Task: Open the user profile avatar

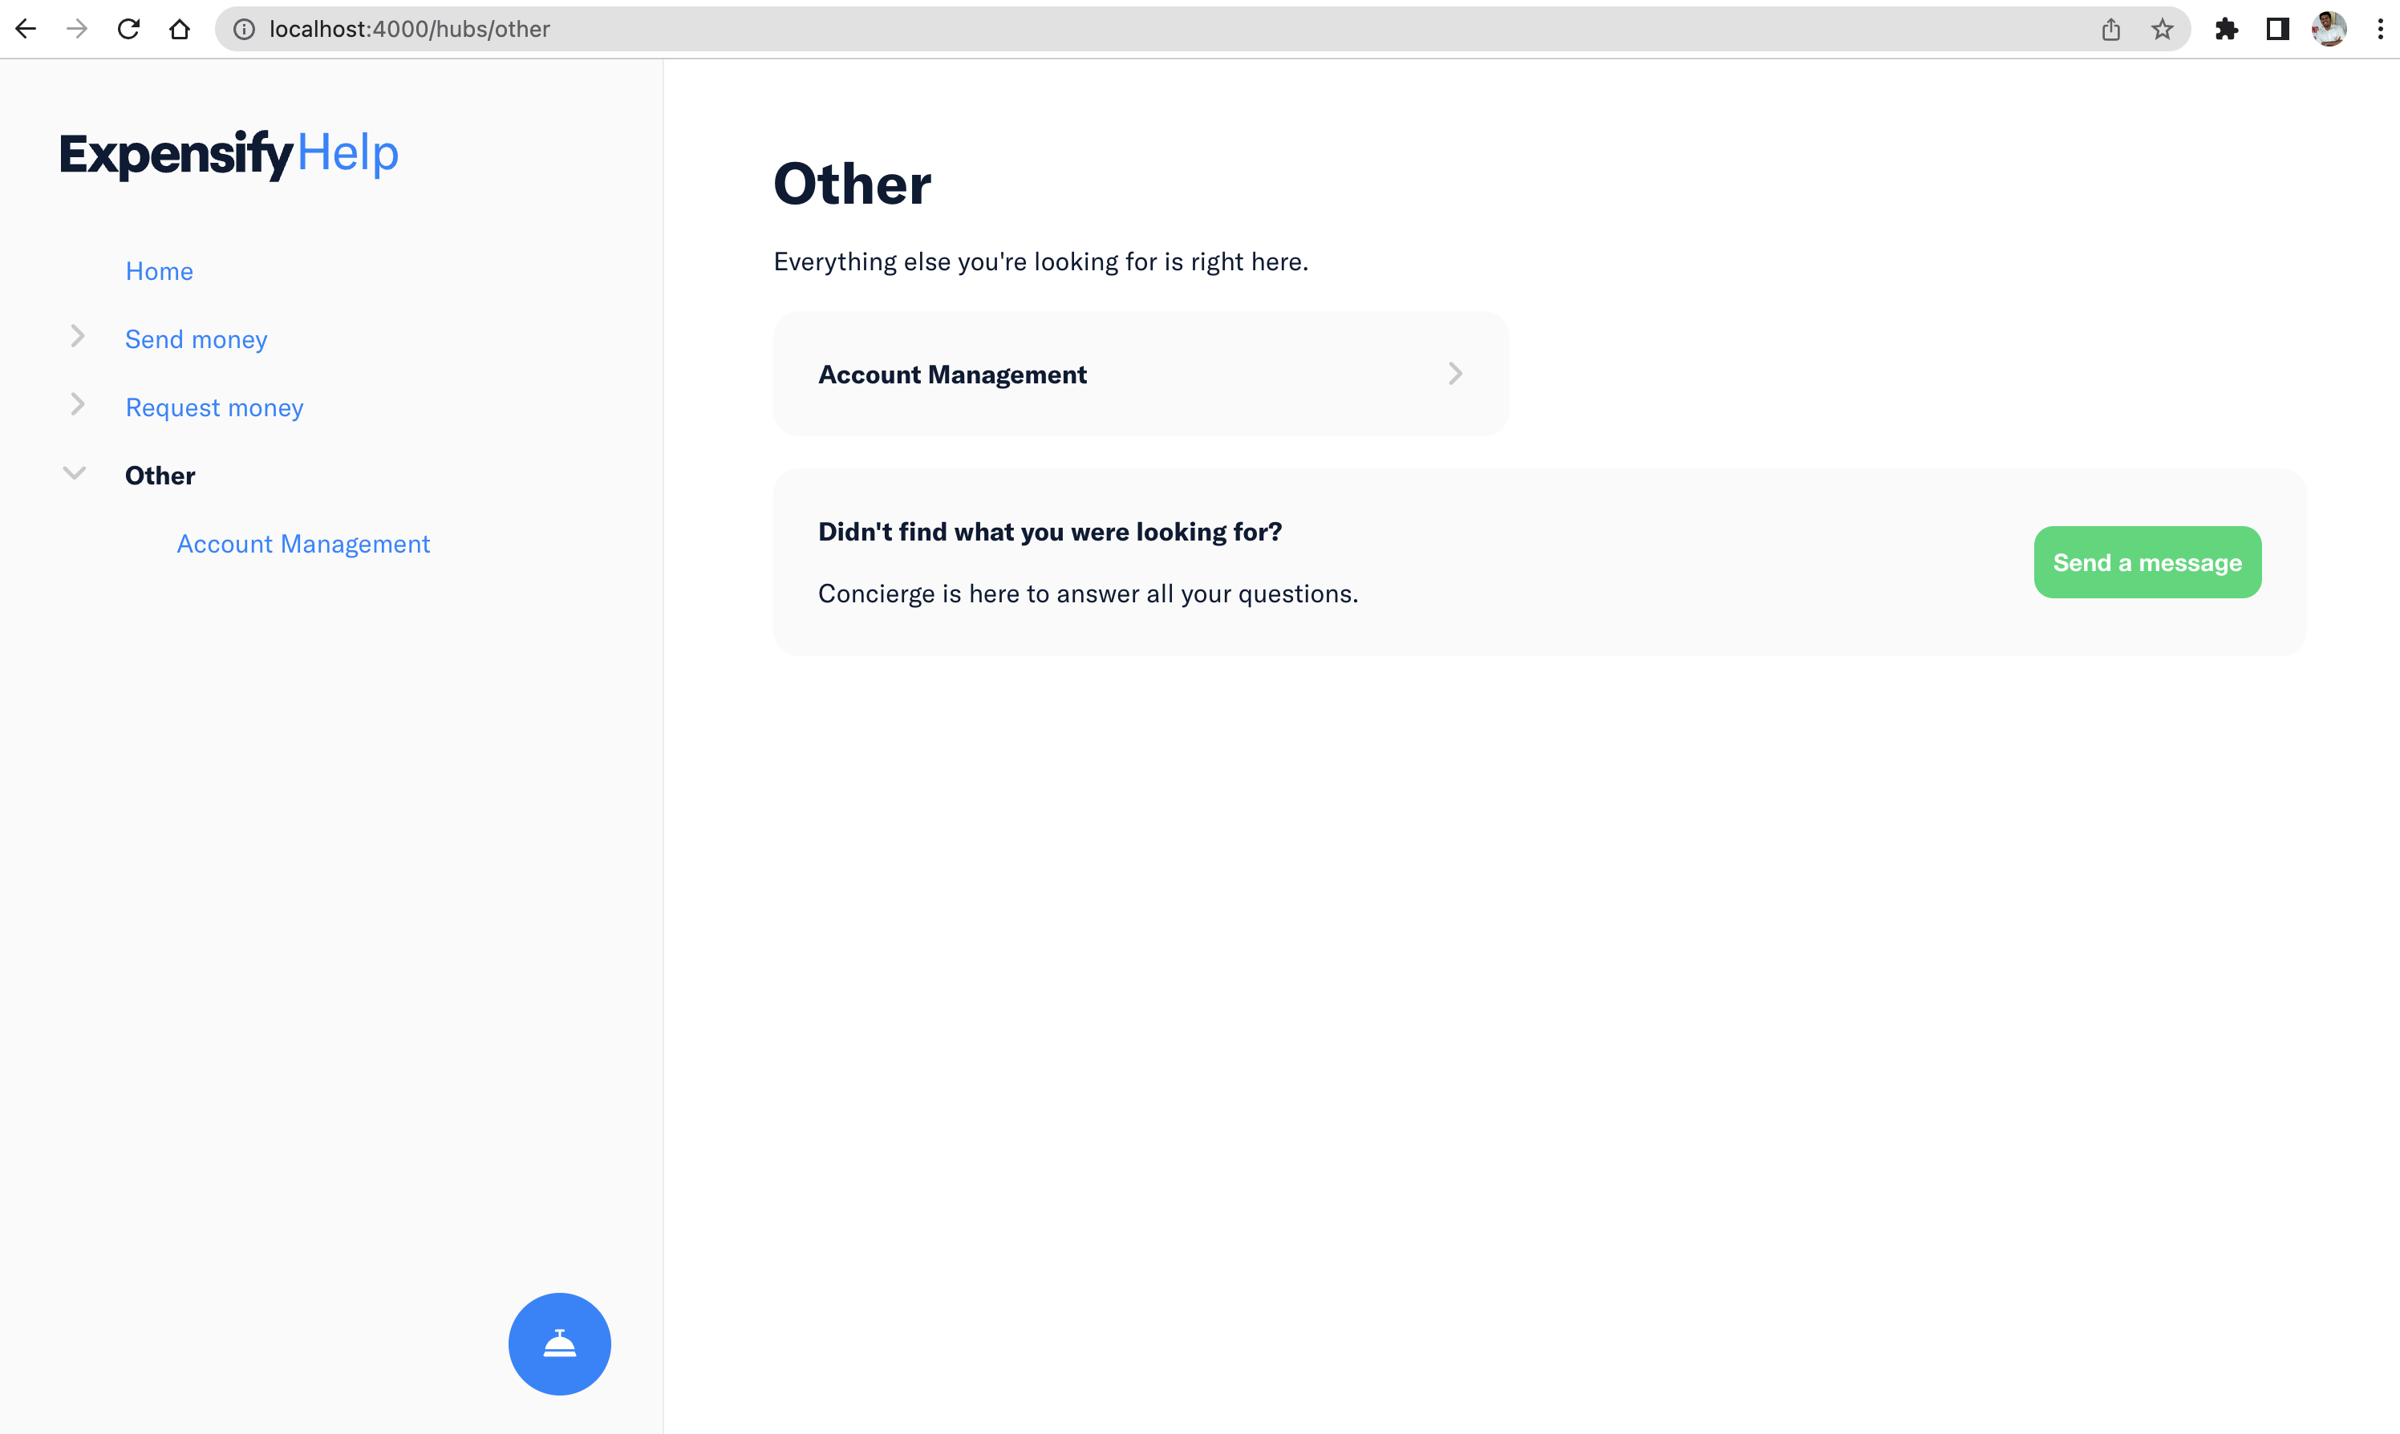Action: [x=2329, y=29]
